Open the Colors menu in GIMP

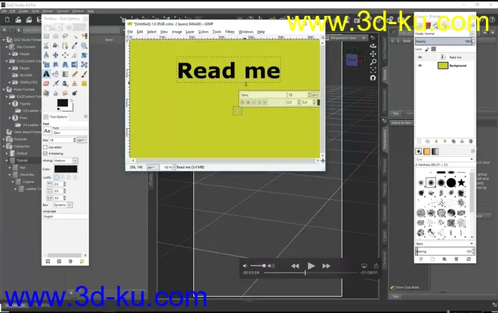[x=204, y=32]
